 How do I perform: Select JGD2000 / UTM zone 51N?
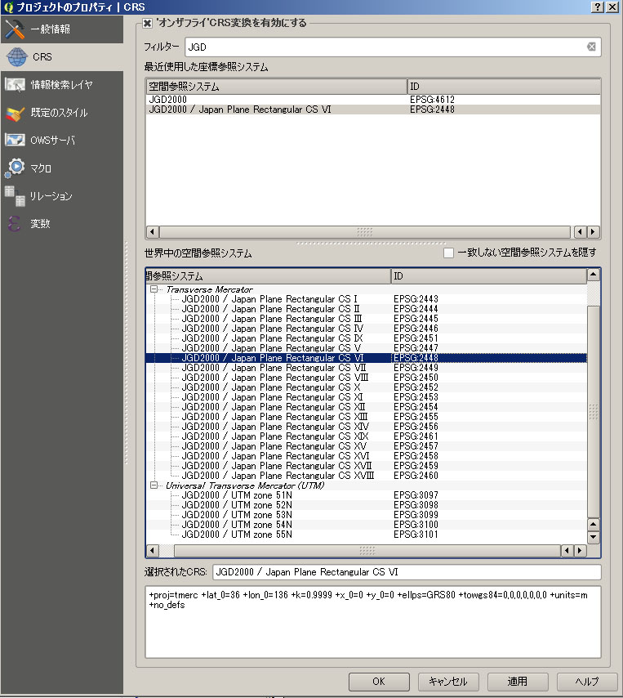click(x=237, y=495)
